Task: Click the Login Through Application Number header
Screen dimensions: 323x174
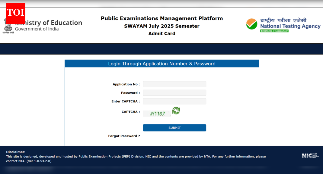Action: click(x=162, y=64)
